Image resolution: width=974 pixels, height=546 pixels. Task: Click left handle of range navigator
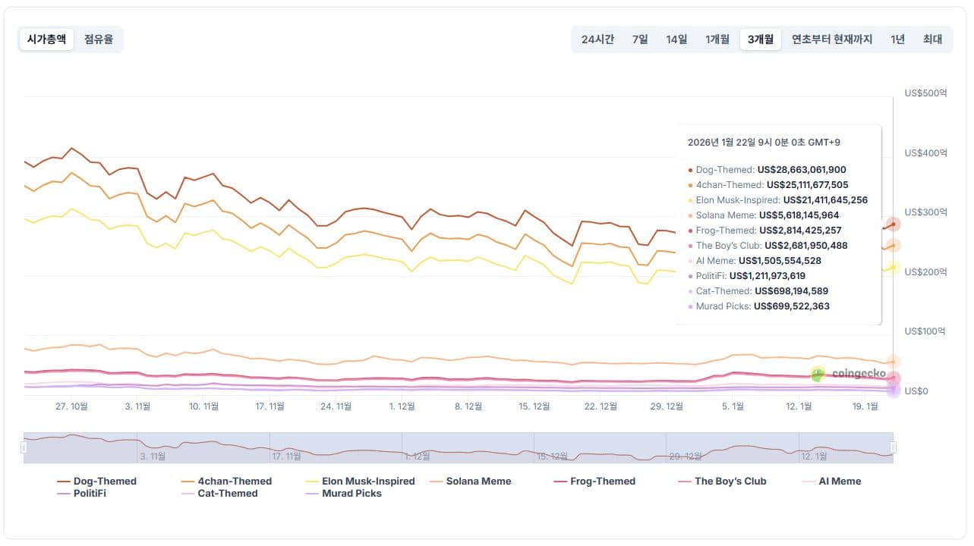click(x=24, y=447)
